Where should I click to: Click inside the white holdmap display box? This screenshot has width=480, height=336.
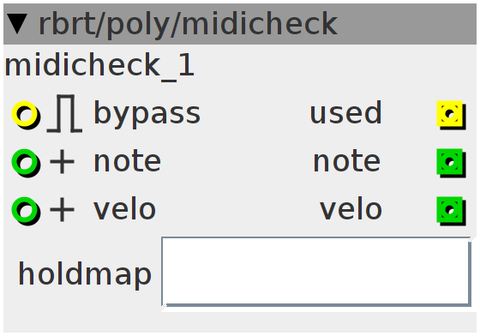(316, 272)
